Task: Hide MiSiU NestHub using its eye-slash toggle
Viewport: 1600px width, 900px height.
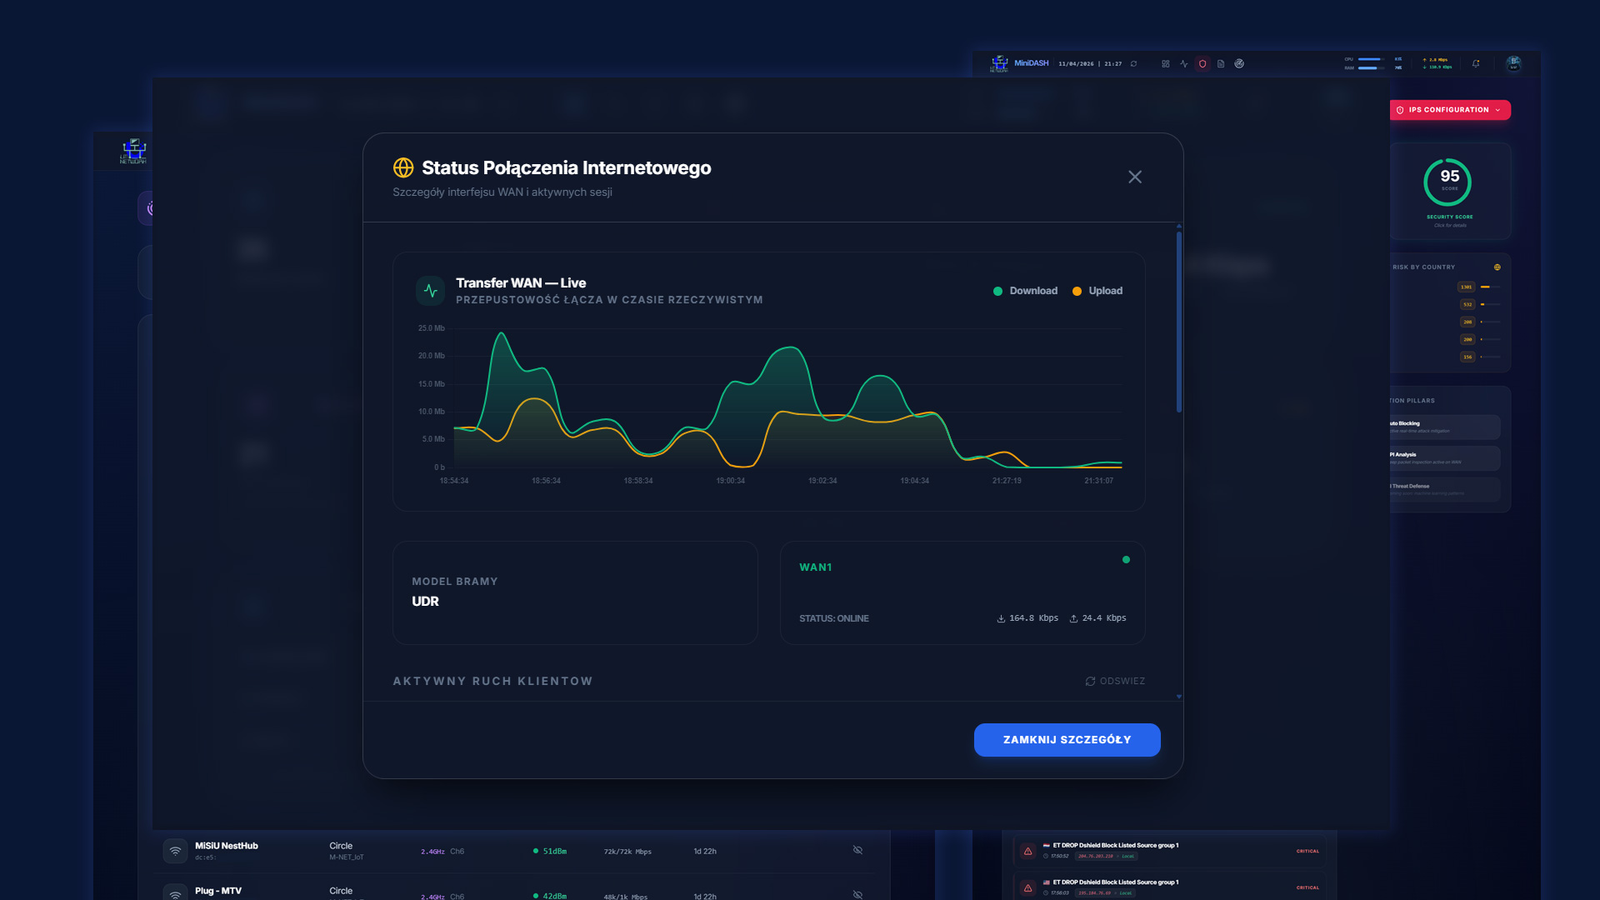Action: point(857,850)
